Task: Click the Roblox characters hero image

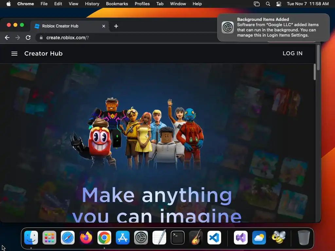Action: coord(137,133)
